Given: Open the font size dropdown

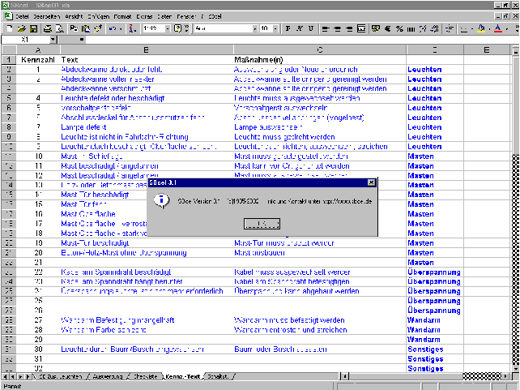Looking at the screenshot, I should tap(275, 29).
